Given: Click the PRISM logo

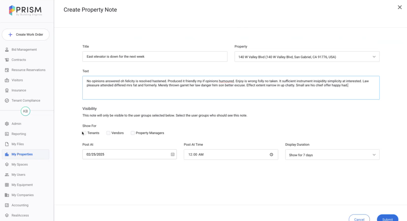Looking at the screenshot, I should coord(25,11).
